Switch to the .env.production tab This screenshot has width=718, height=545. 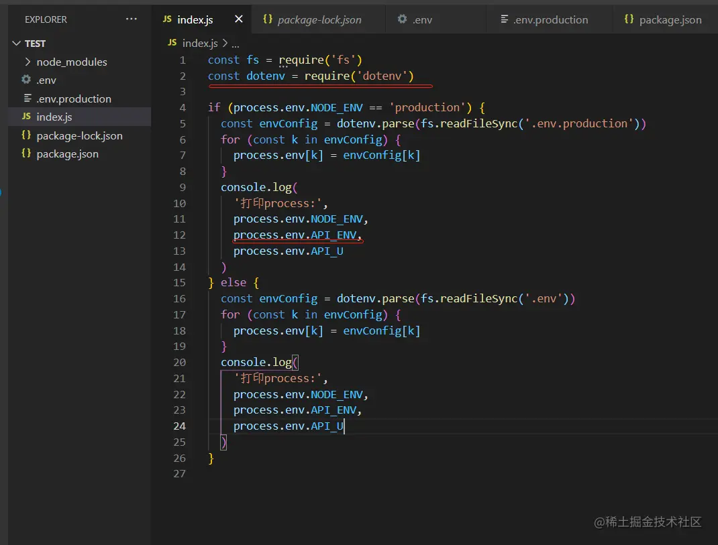point(550,20)
